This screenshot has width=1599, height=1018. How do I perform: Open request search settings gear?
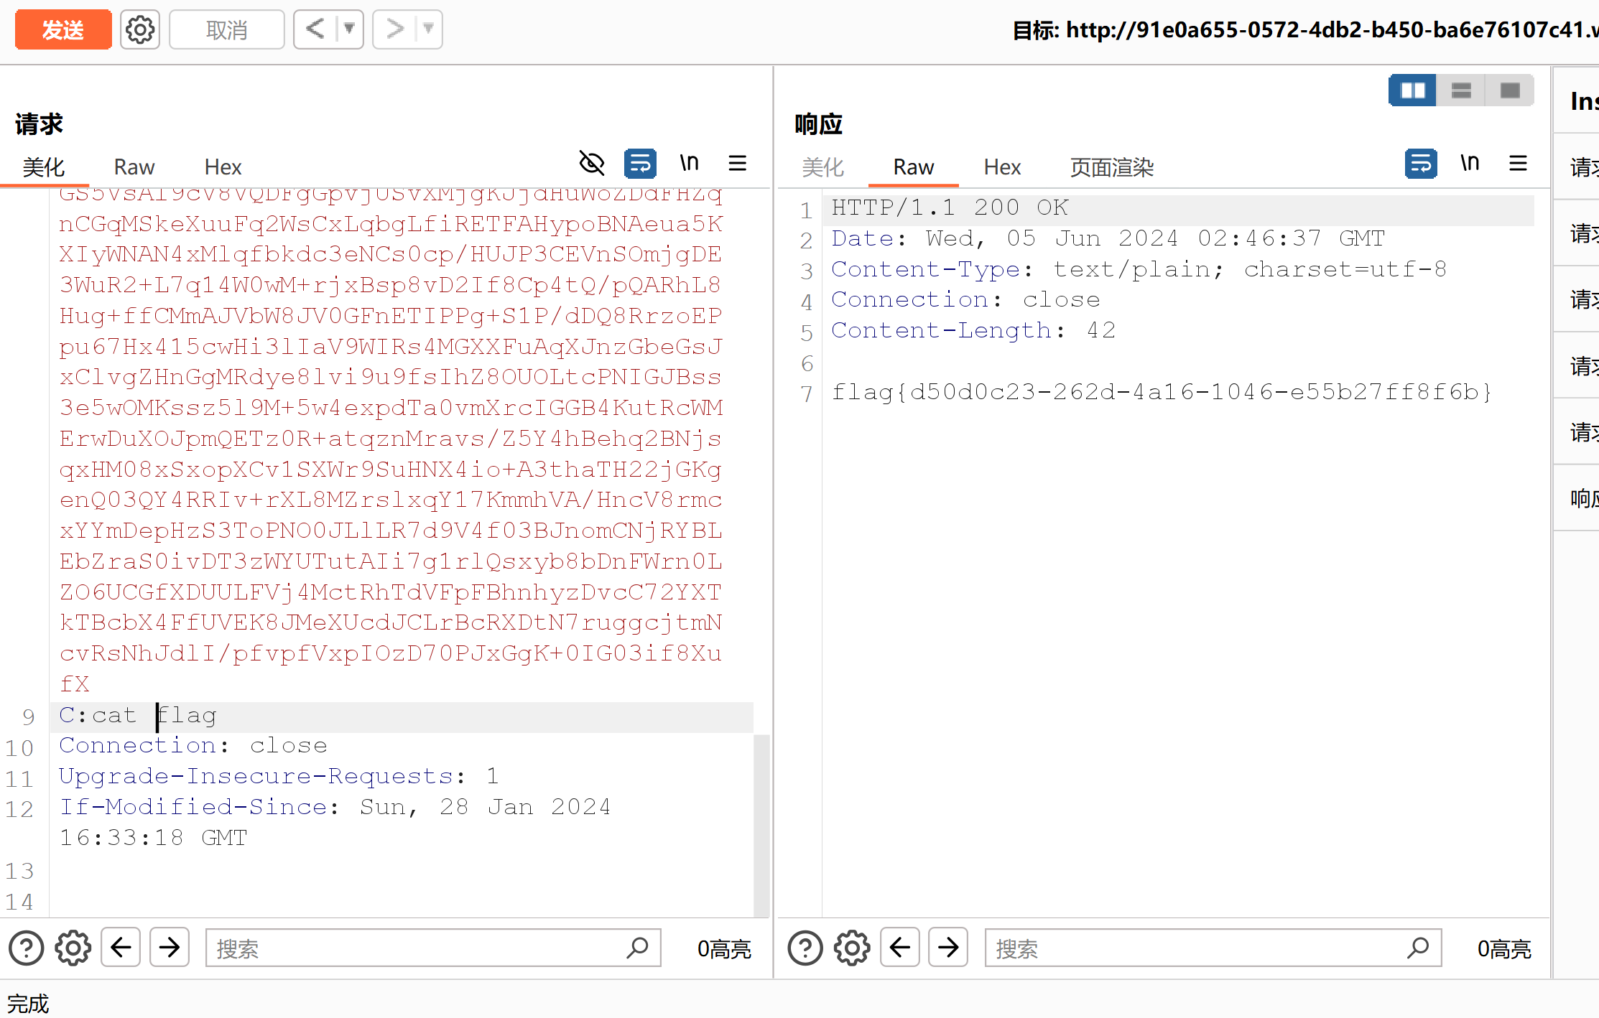(x=73, y=948)
